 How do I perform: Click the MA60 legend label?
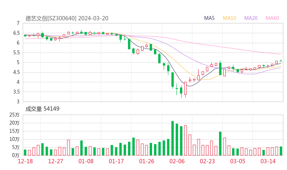pos(272,18)
